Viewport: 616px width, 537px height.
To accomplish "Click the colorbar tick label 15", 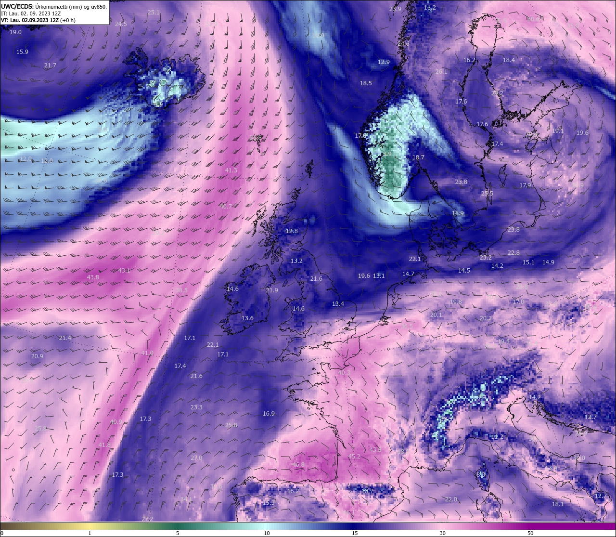I will 355,533.
